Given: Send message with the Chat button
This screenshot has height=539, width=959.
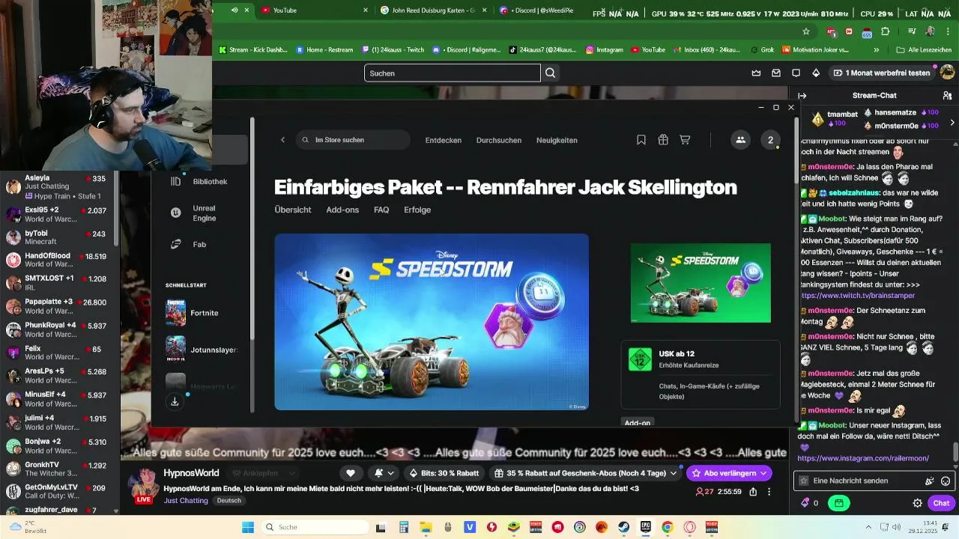Looking at the screenshot, I should (940, 503).
